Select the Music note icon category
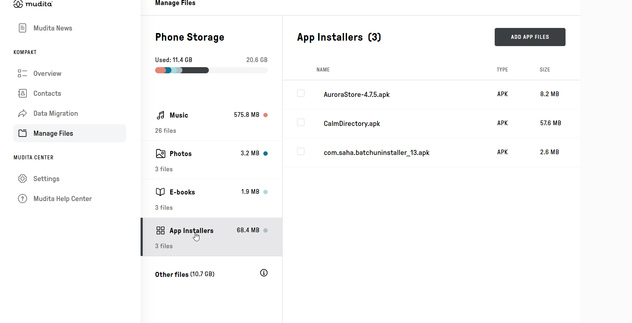The width and height of the screenshot is (632, 323). click(161, 115)
